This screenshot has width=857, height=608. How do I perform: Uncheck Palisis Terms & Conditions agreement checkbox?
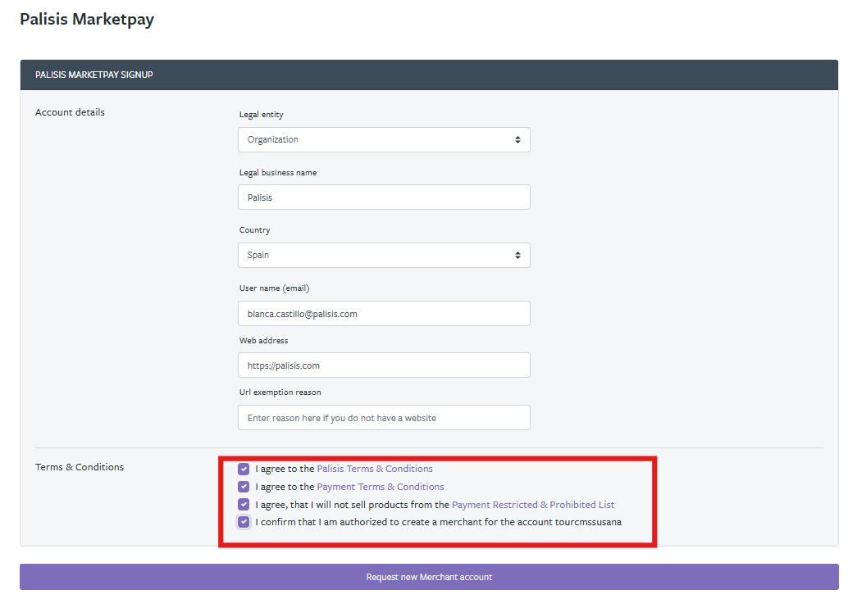244,469
